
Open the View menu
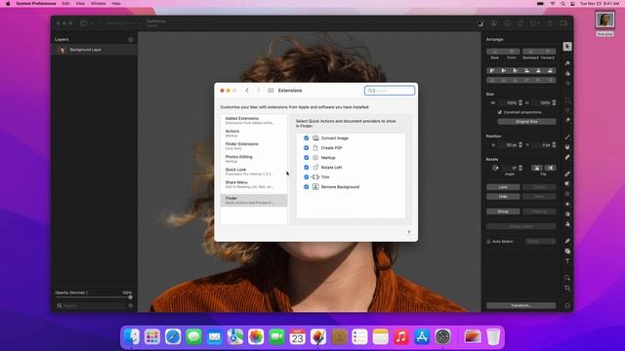(80, 4)
